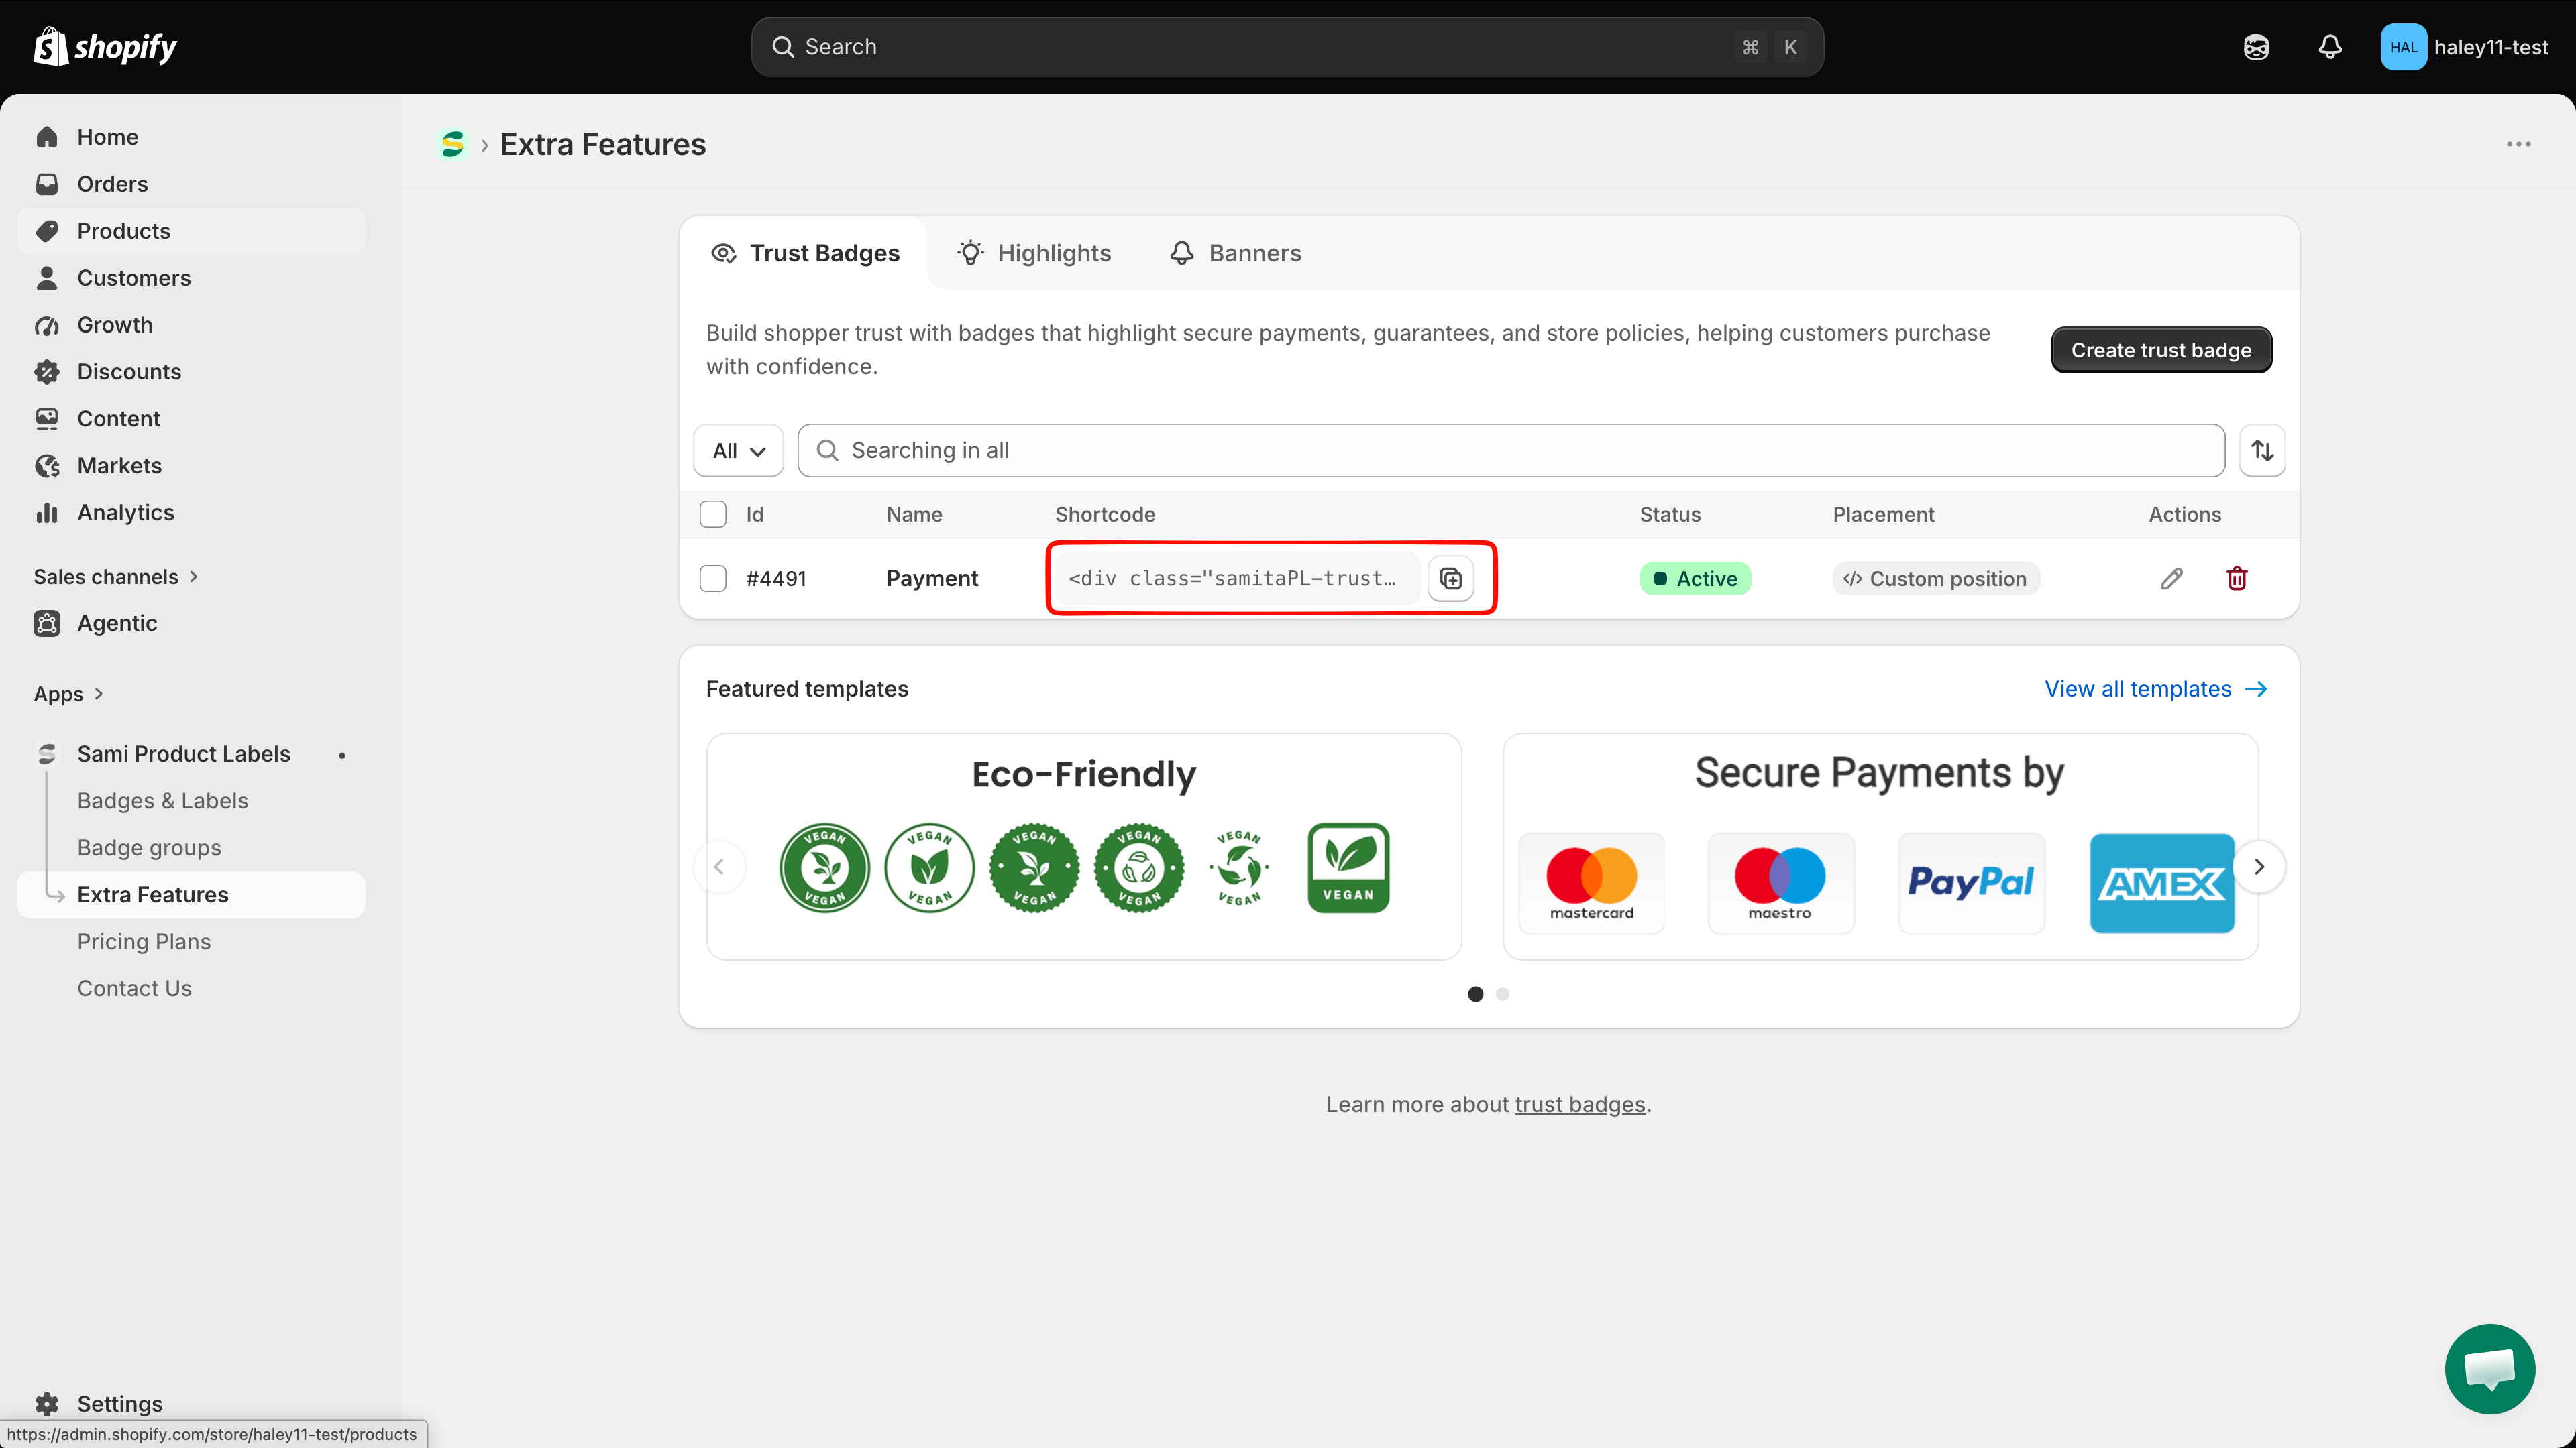Open Pricing Plans in sidebar

144,941
